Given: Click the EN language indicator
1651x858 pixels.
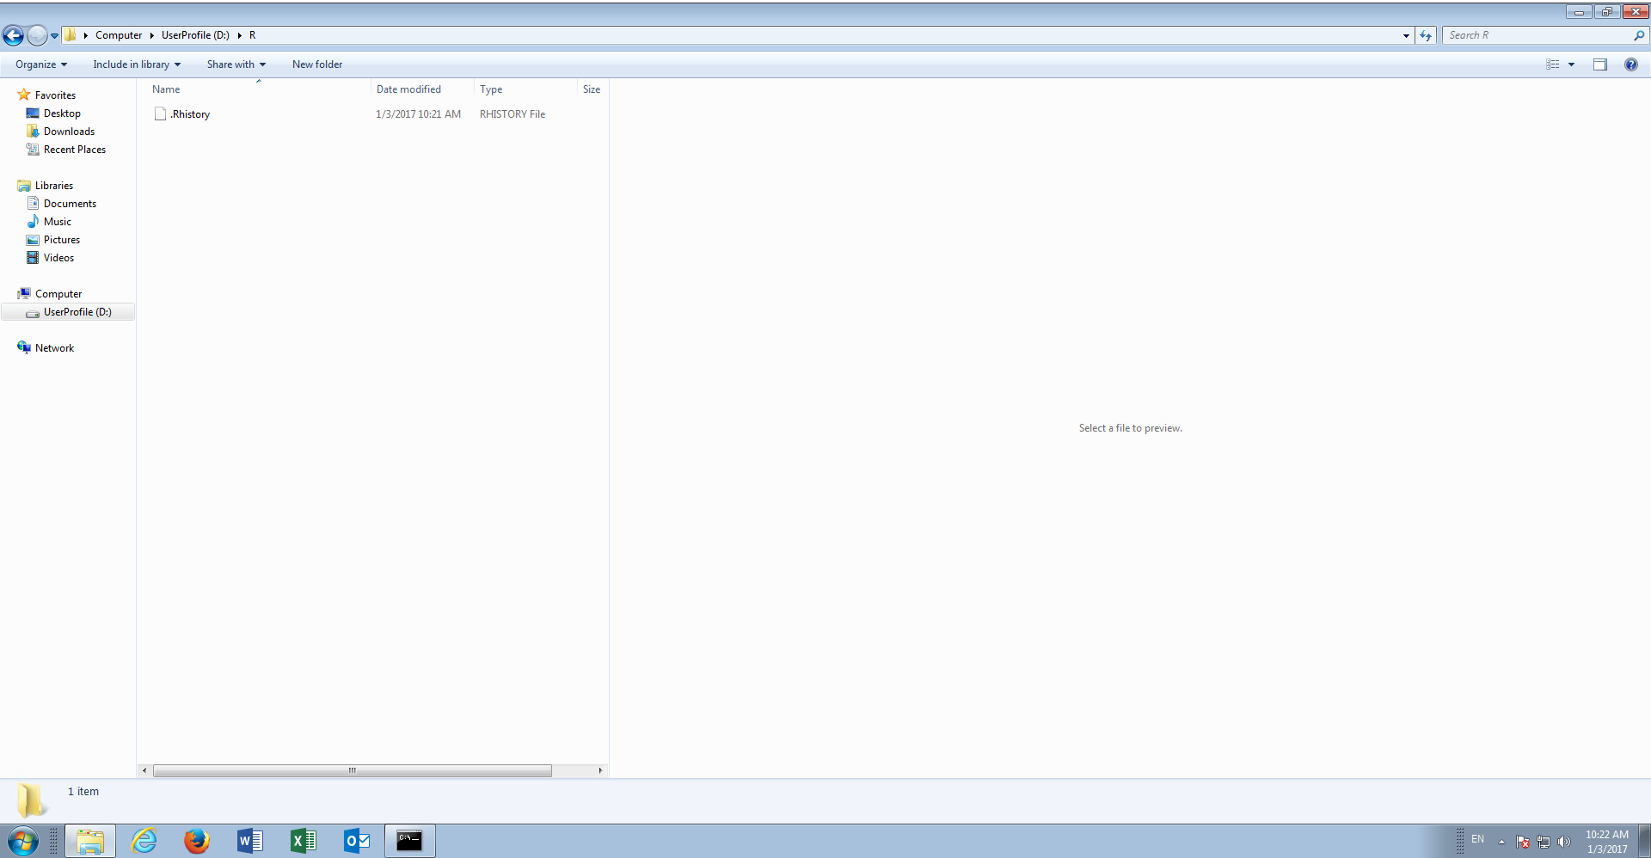Looking at the screenshot, I should pos(1477,839).
